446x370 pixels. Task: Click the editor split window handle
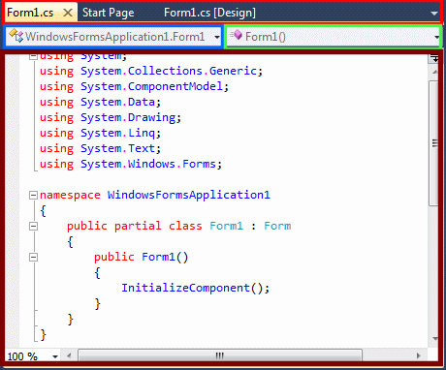(x=434, y=58)
